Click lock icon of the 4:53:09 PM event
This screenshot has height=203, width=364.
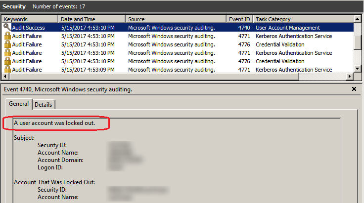(7, 70)
